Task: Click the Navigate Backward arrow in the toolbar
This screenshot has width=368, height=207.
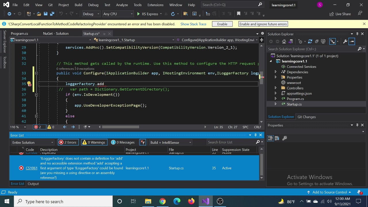Action: pyautogui.click(x=9, y=14)
